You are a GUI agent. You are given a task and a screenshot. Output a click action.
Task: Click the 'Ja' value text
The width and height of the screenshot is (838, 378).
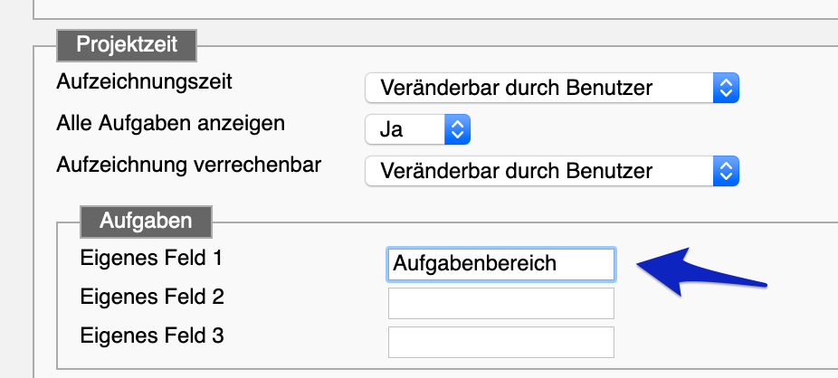coord(391,130)
